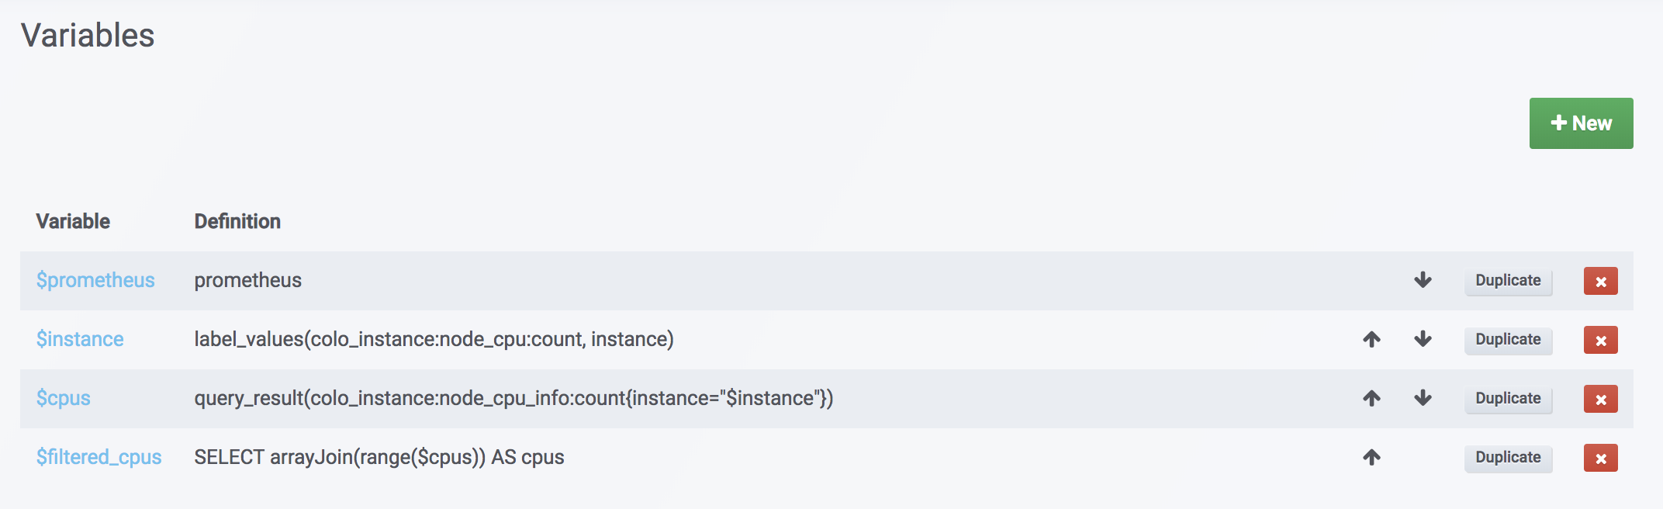Duplicate the $cpus variable
Screen dimensions: 1663x509
click(x=1507, y=399)
